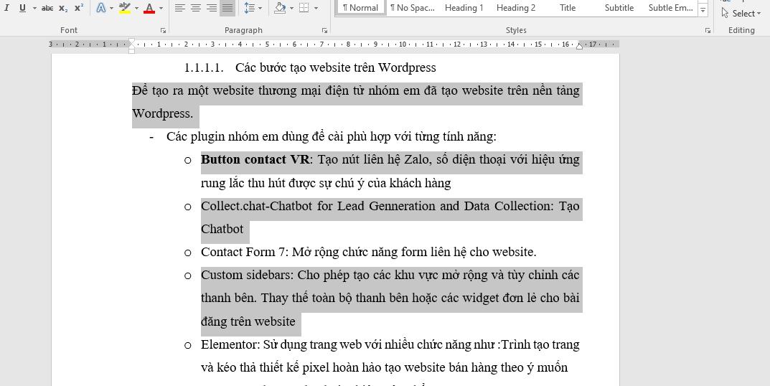Open the Font dialog launcher
The image size is (770, 386).
coord(163,30)
